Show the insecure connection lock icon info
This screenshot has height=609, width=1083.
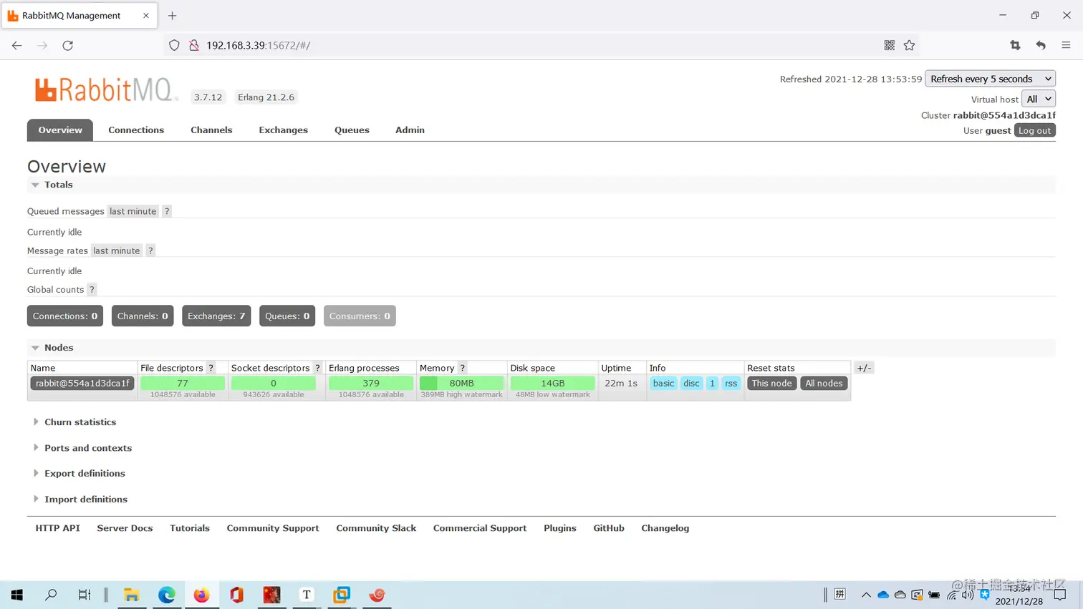[x=193, y=45]
